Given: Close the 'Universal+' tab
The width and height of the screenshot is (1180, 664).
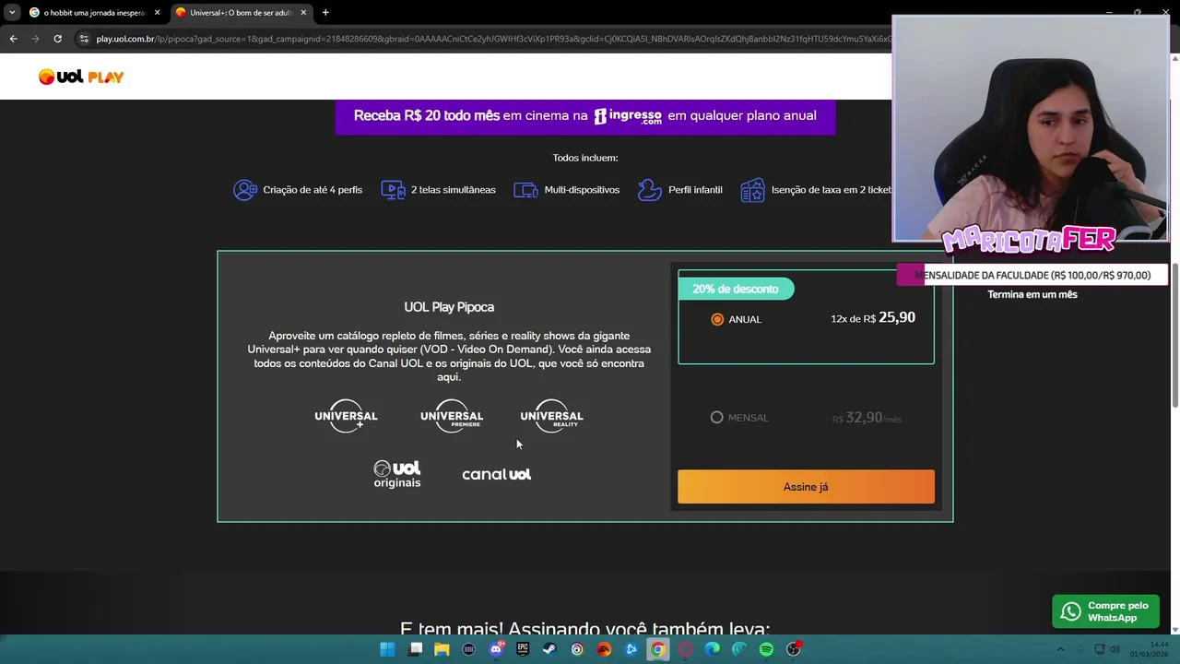Looking at the screenshot, I should (x=303, y=13).
